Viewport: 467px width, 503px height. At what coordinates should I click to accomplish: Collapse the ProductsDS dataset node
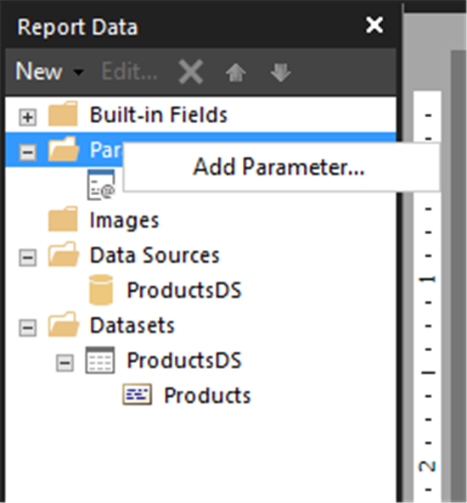click(x=65, y=363)
